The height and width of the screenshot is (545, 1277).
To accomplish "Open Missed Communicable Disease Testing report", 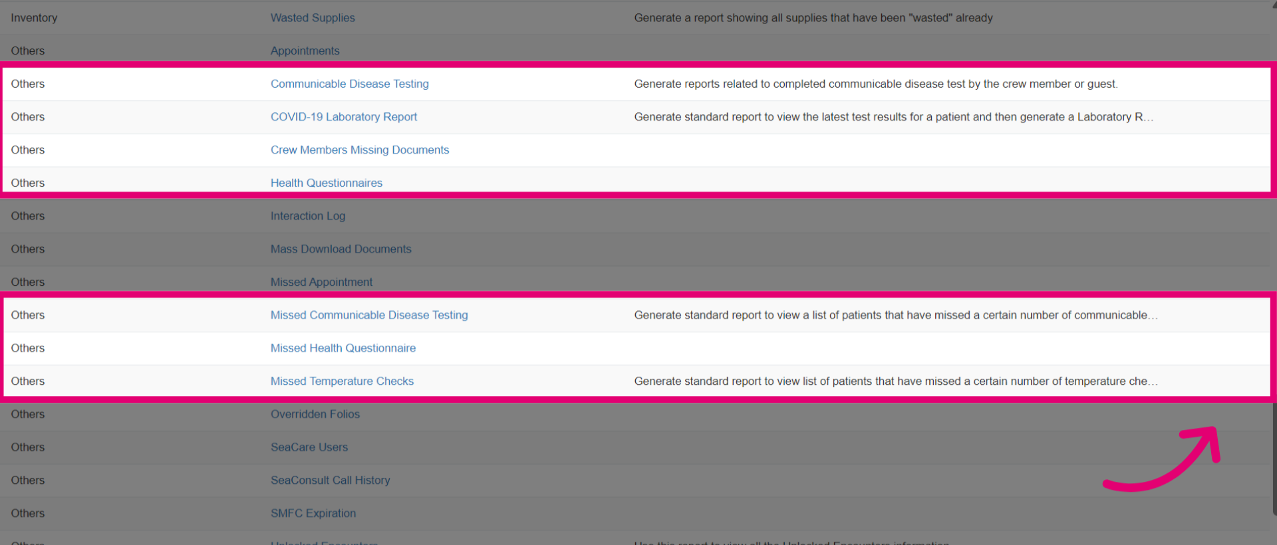I will [x=369, y=315].
